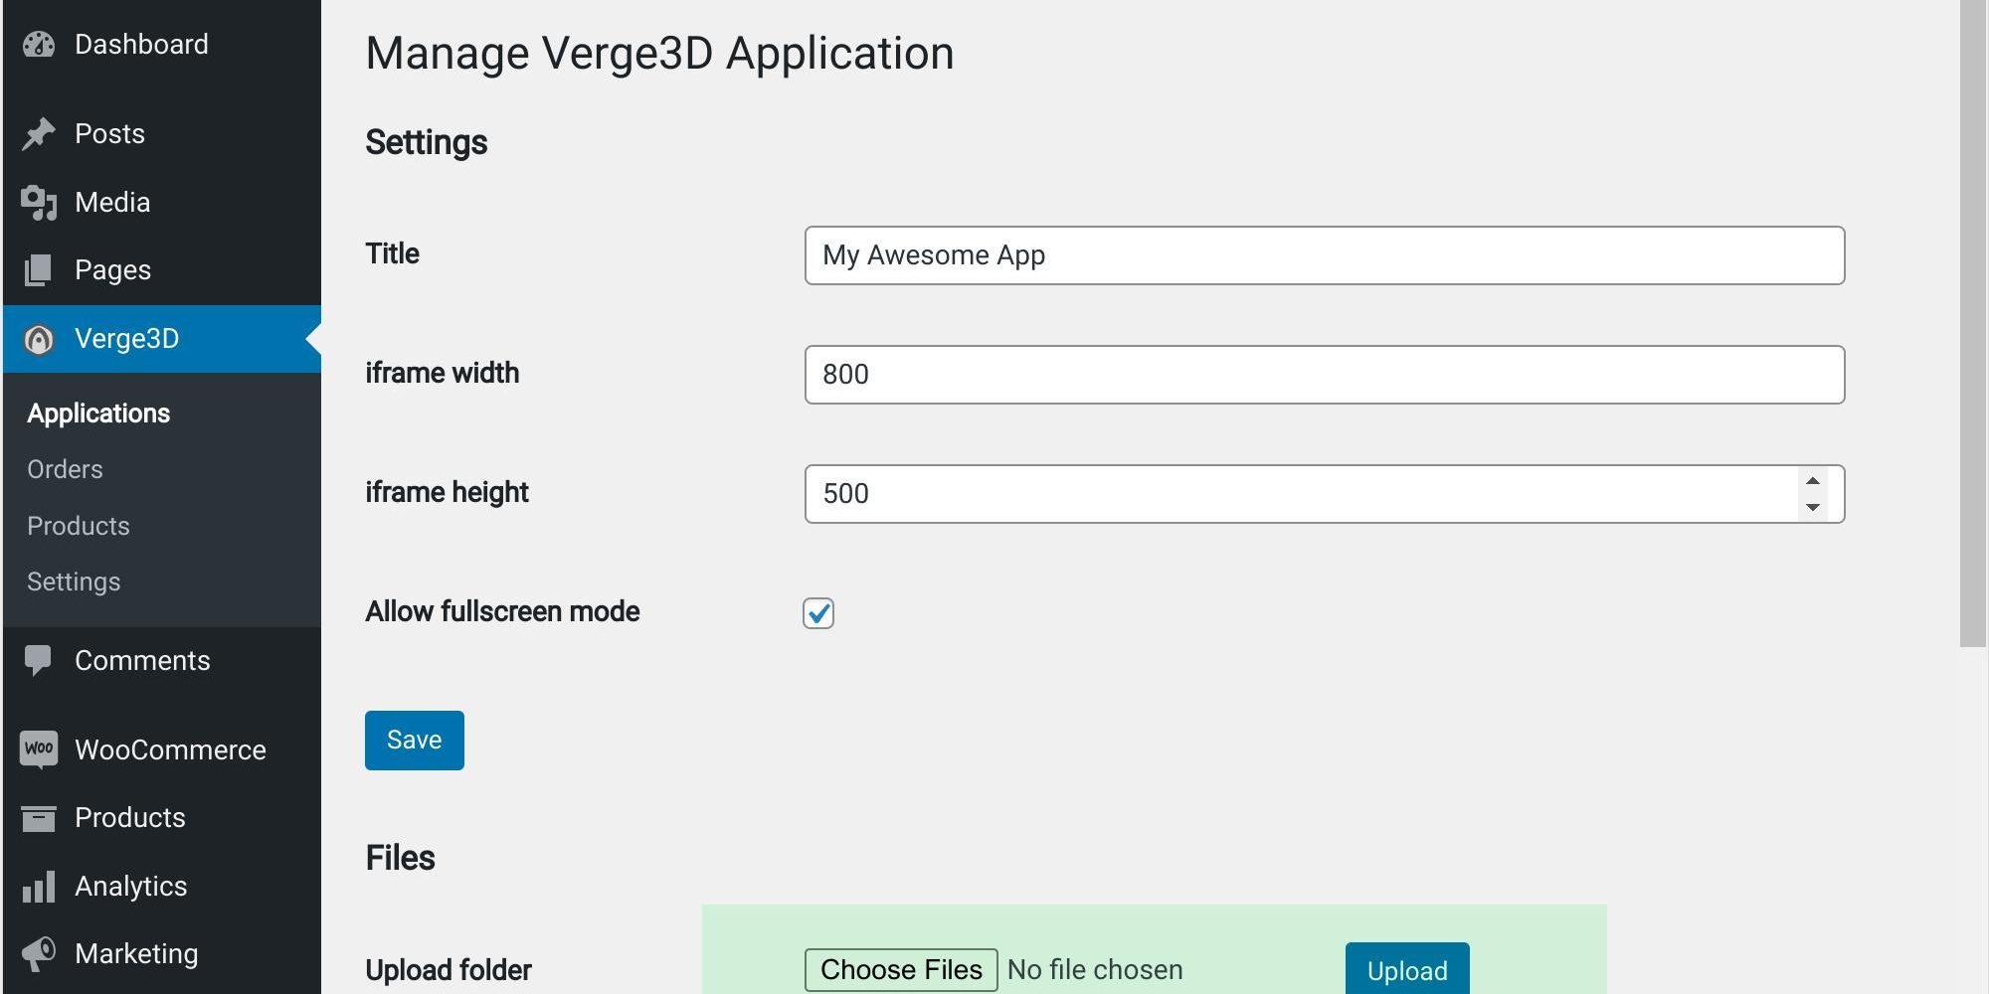Click the WooCommerce sidebar icon
This screenshot has height=994, width=1989.
40,749
